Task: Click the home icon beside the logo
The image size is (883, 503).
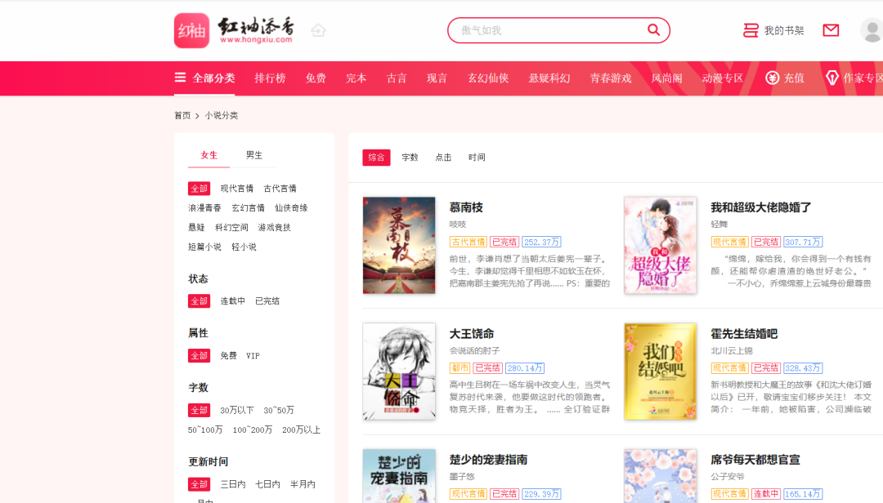Action: (318, 30)
